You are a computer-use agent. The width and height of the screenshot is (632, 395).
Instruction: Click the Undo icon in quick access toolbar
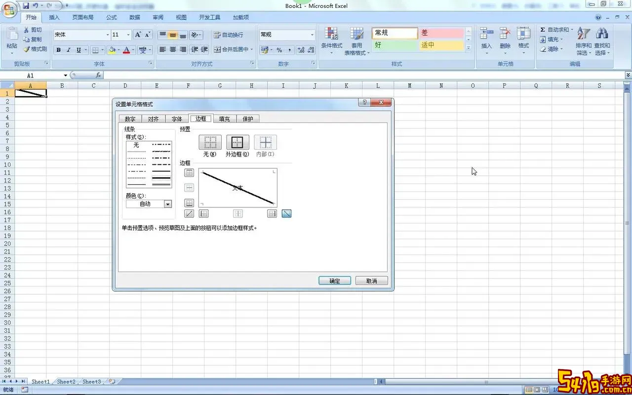pos(35,6)
